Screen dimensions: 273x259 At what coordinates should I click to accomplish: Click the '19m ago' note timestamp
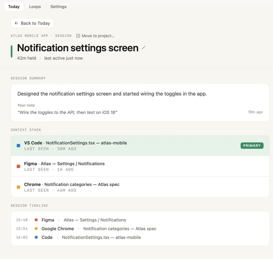click(x=255, y=112)
